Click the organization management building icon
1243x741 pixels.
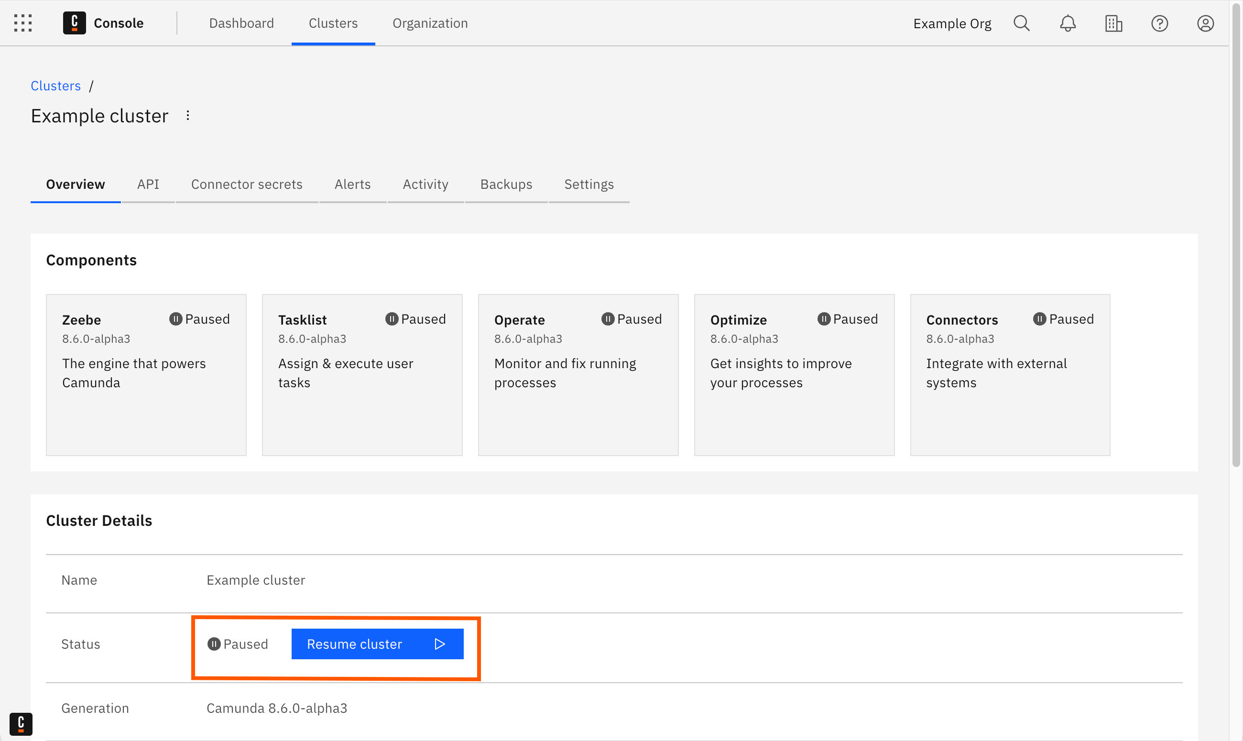click(1113, 23)
